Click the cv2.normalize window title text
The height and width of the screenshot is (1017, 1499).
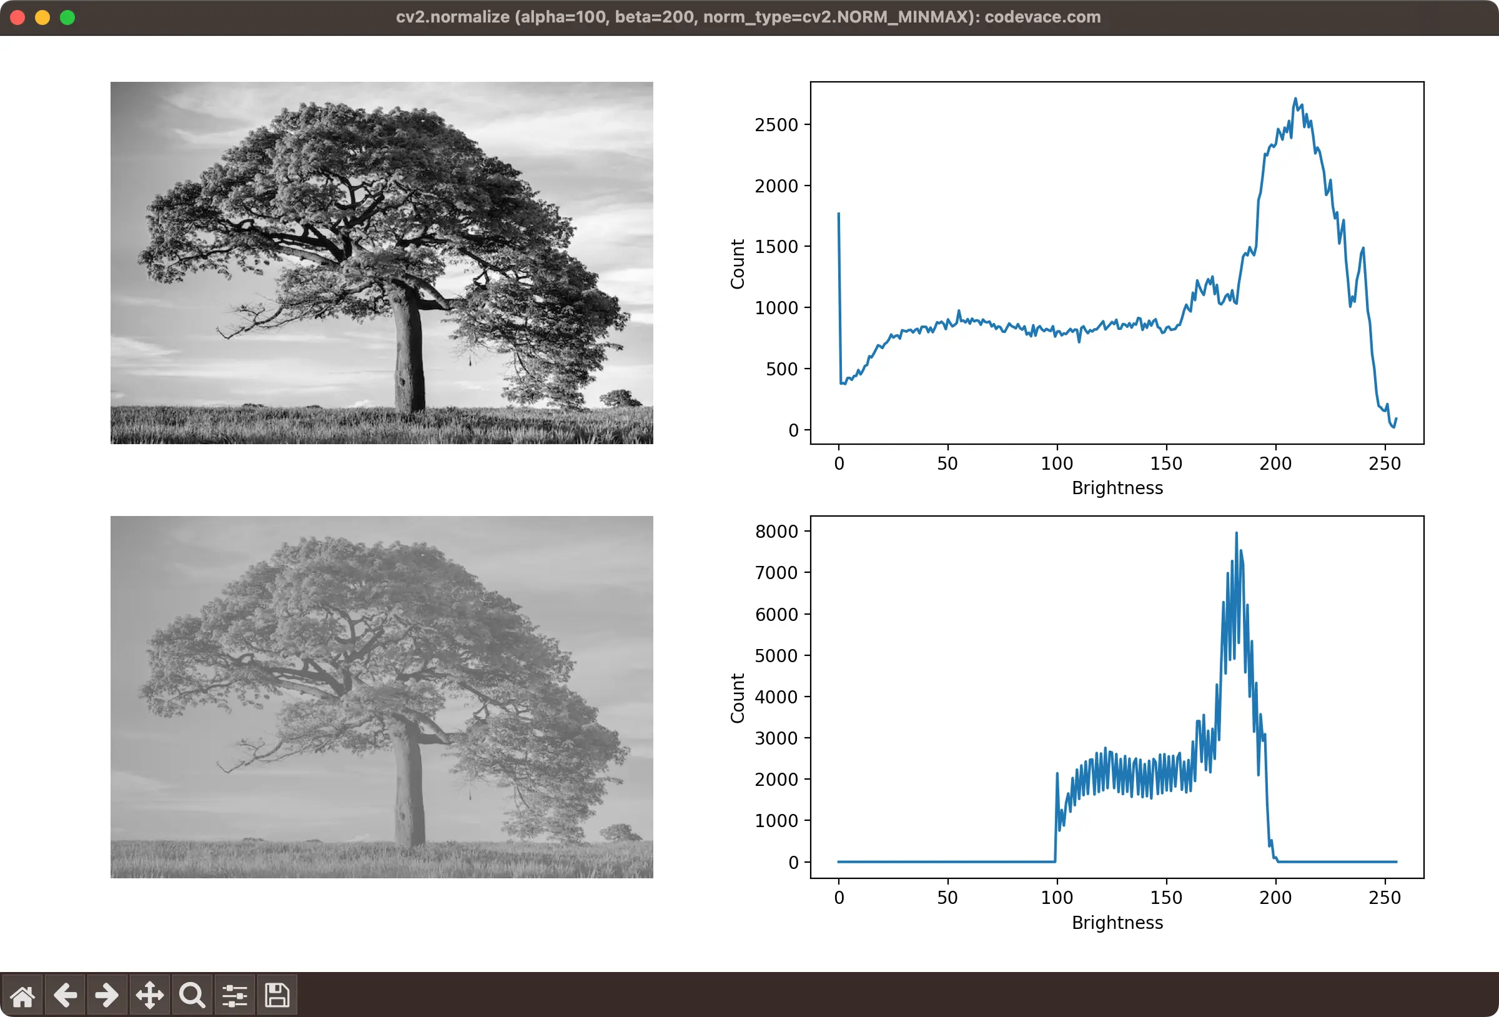pos(748,17)
